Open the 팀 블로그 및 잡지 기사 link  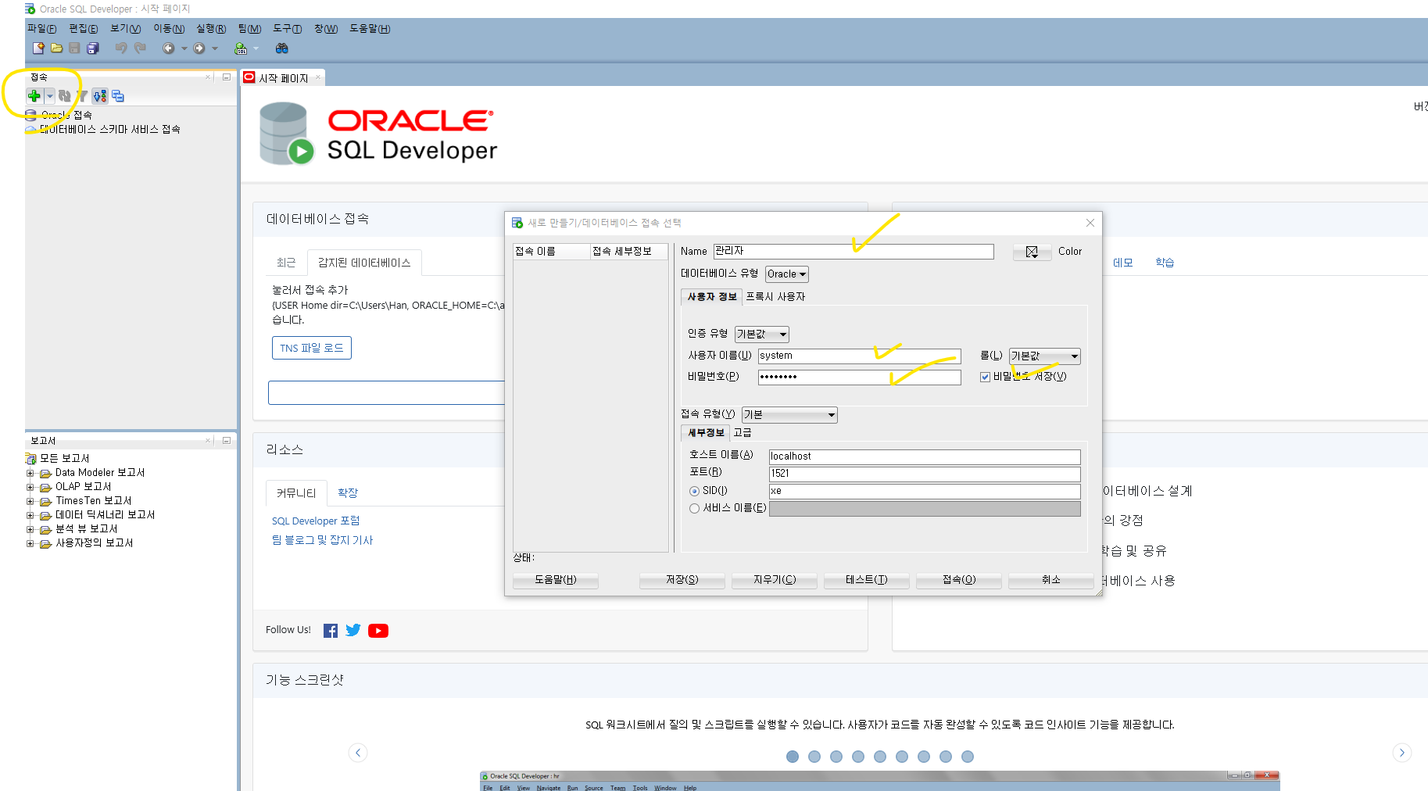pyautogui.click(x=322, y=541)
